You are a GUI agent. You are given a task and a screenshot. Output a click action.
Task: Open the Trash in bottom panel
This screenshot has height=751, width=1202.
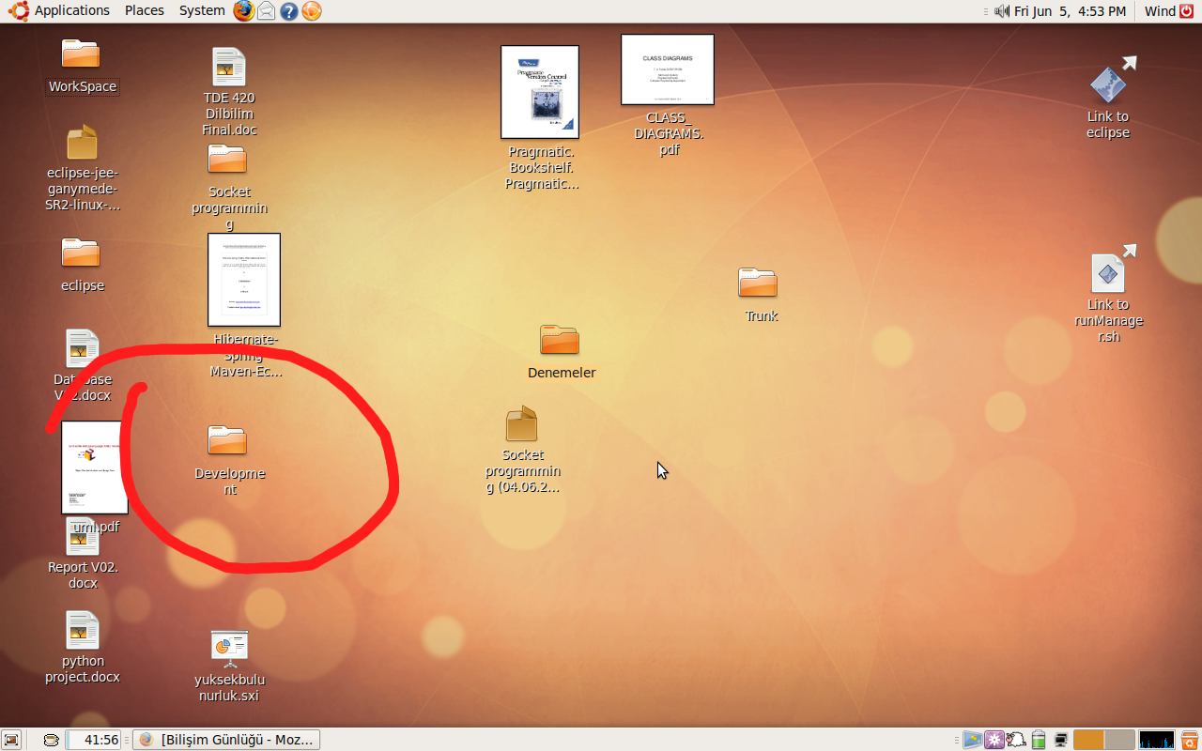[1189, 740]
